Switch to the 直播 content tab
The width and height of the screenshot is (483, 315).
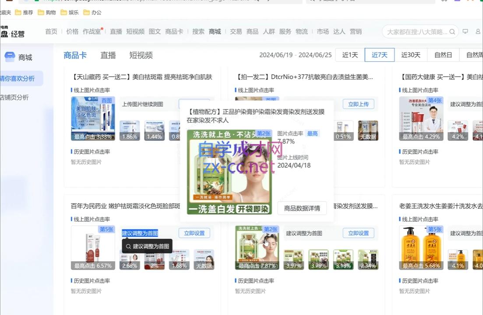tap(108, 56)
